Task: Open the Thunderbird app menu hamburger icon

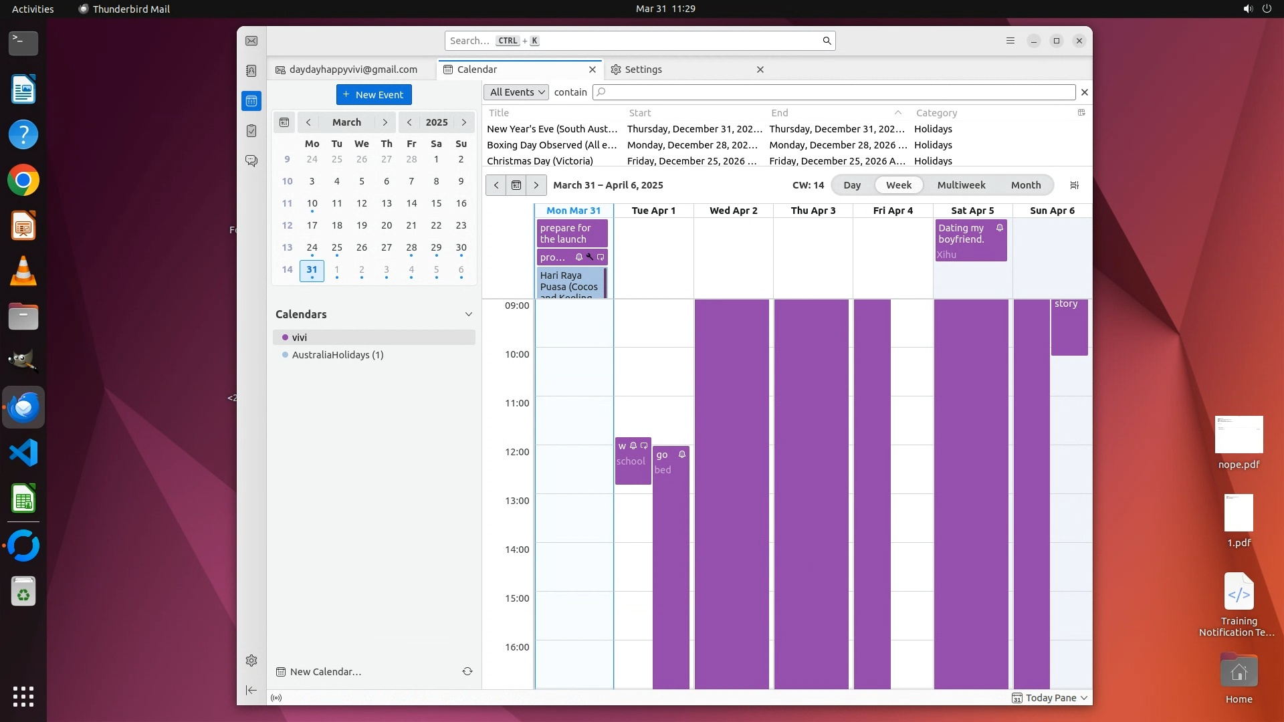Action: point(1010,41)
